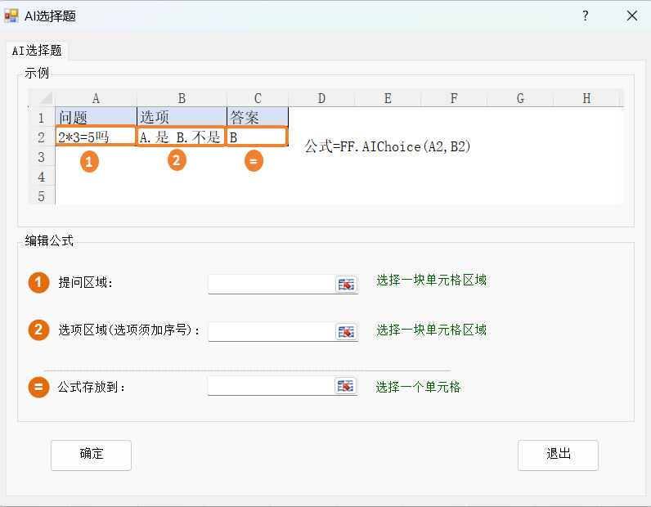Click orange equals badge beside 公式存放到

point(38,387)
